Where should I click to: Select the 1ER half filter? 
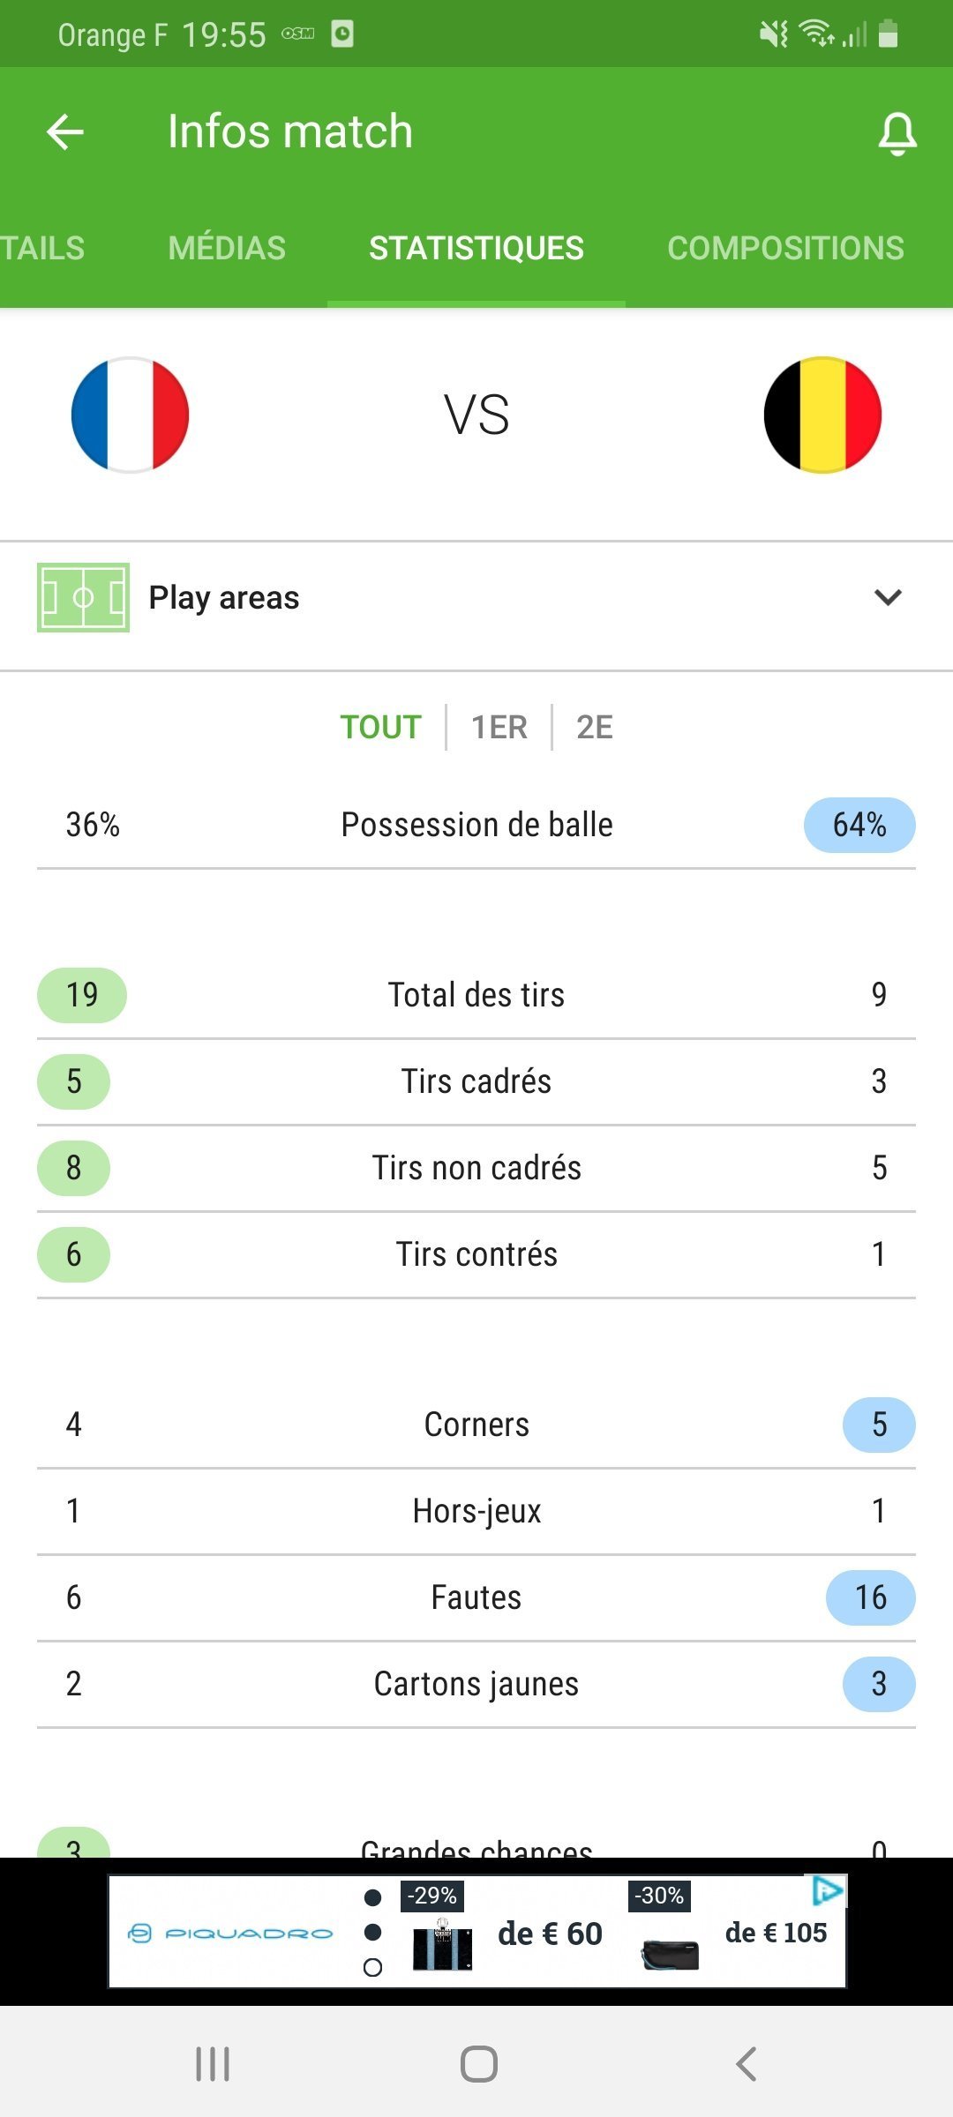pyautogui.click(x=499, y=727)
